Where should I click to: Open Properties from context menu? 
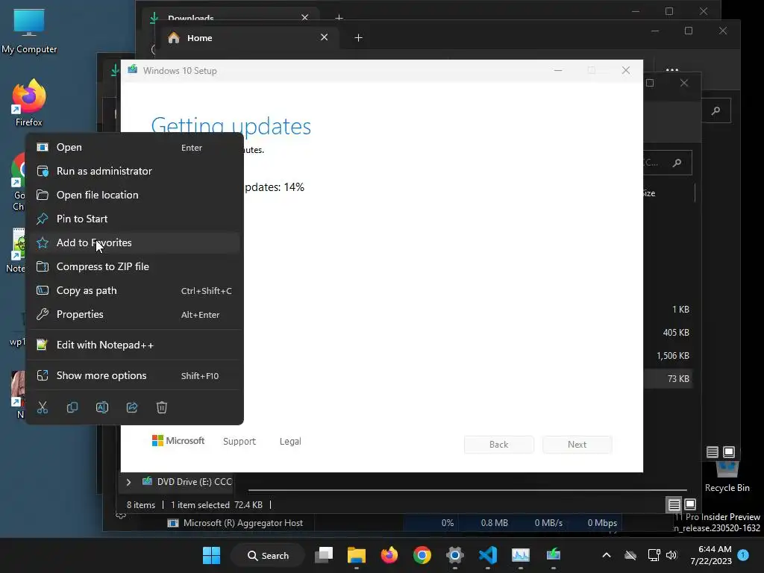pyautogui.click(x=134, y=314)
